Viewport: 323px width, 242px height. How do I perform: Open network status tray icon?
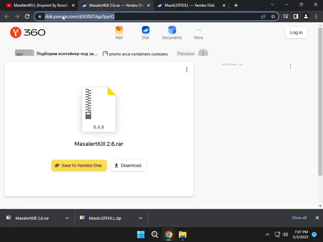(x=277, y=234)
